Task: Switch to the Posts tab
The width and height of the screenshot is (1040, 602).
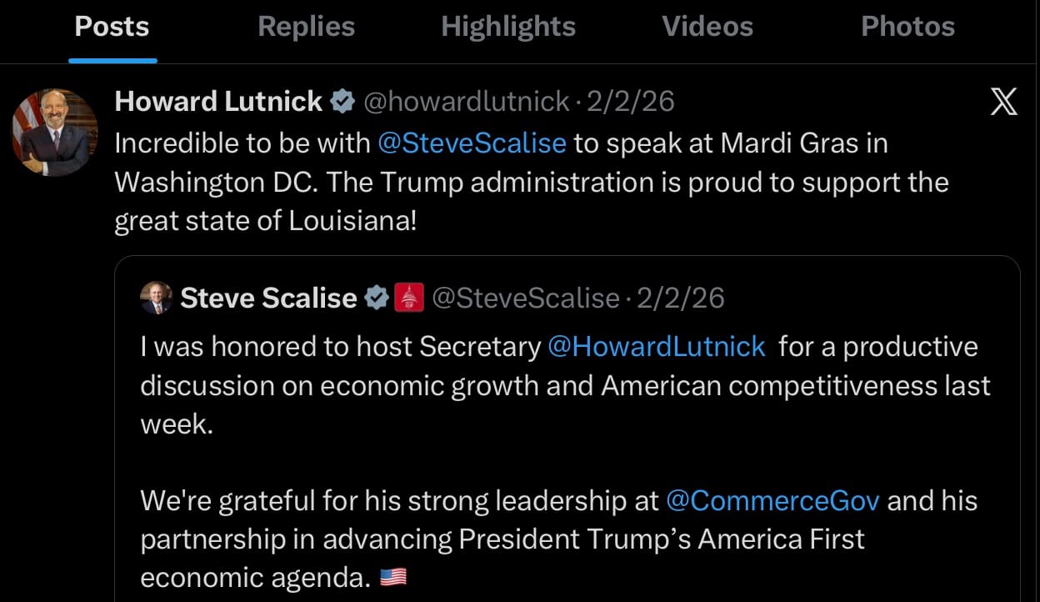Action: tap(112, 27)
